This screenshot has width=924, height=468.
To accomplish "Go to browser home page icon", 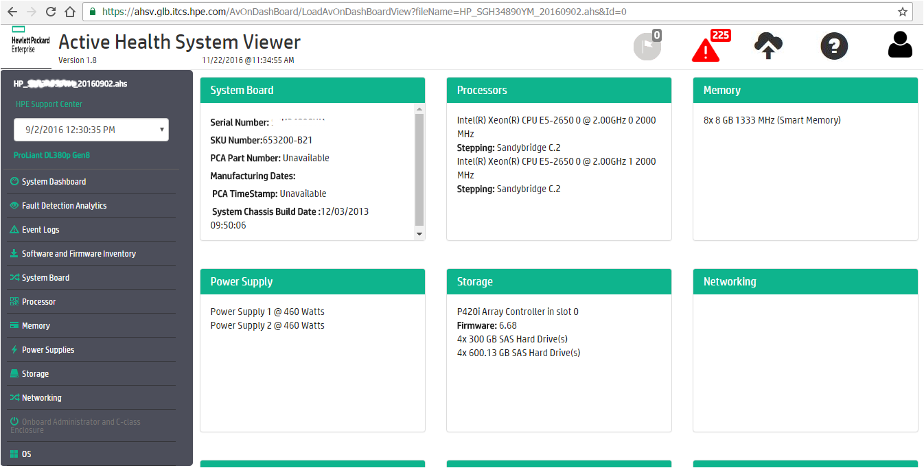I will pos(69,12).
